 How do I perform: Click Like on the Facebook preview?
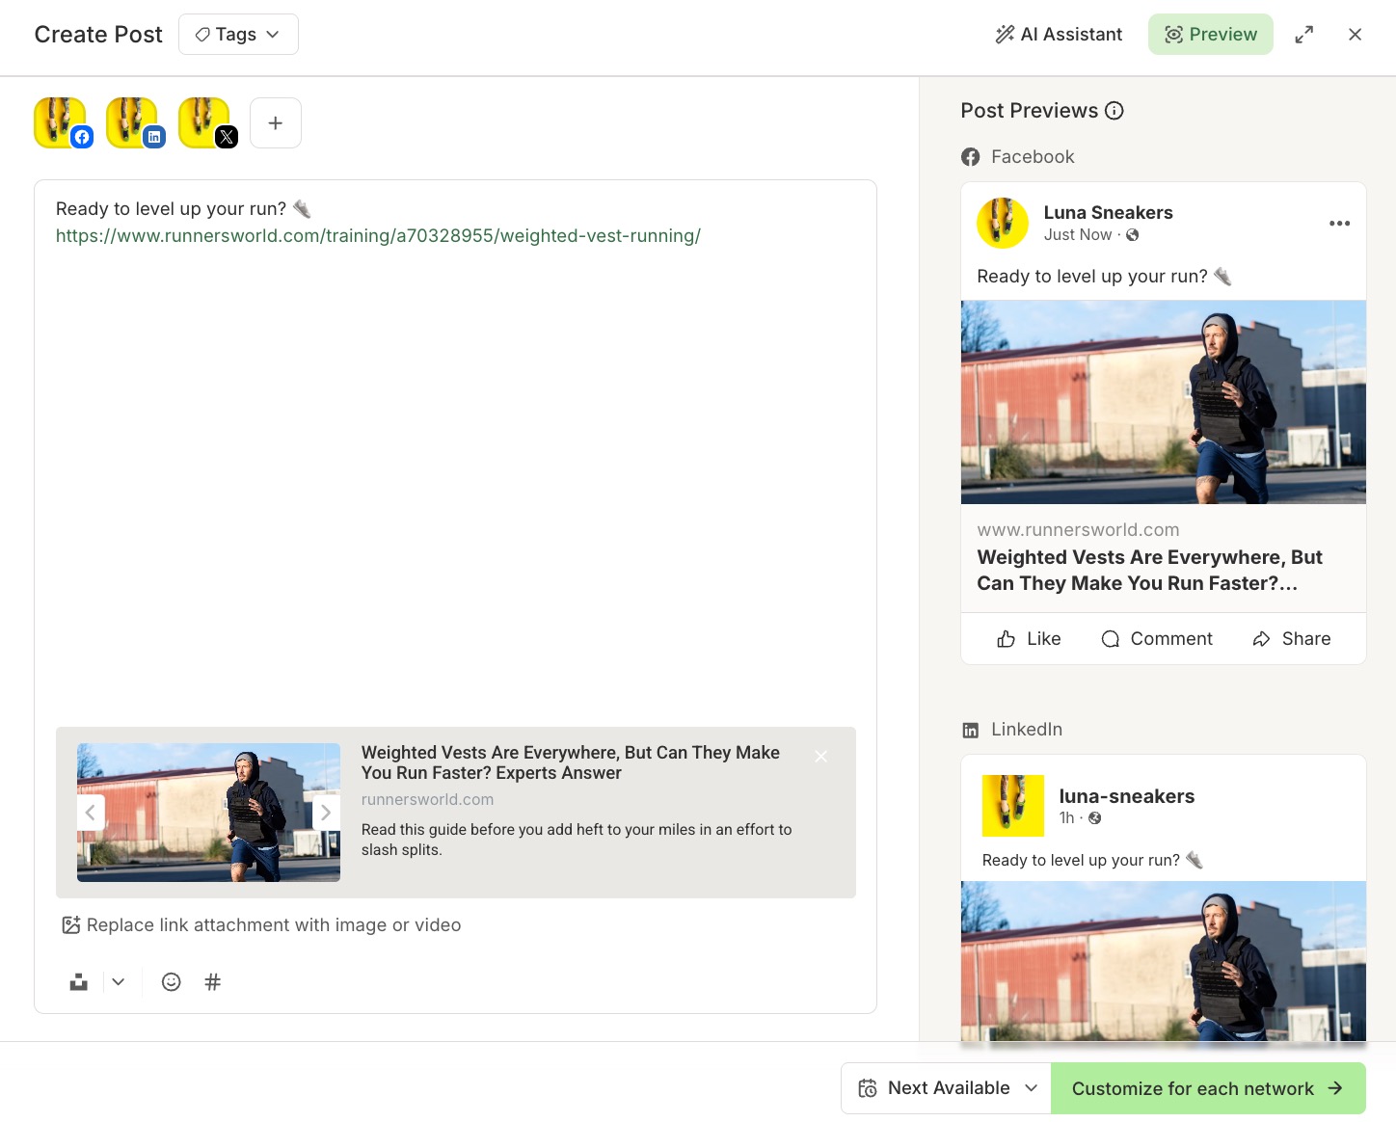pyautogui.click(x=1029, y=639)
